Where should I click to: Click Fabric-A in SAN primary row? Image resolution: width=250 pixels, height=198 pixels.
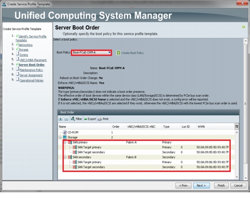(x=131, y=142)
